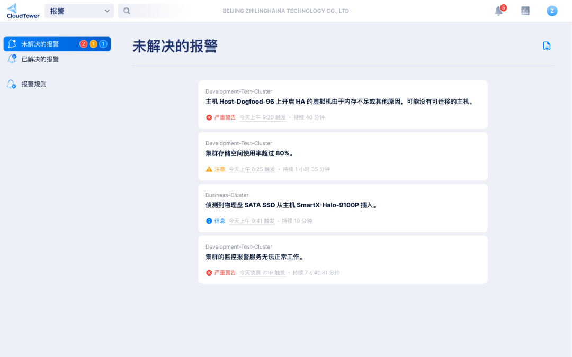This screenshot has height=357, width=572.
Task: Focus the top search input field
Action: (x=155, y=11)
